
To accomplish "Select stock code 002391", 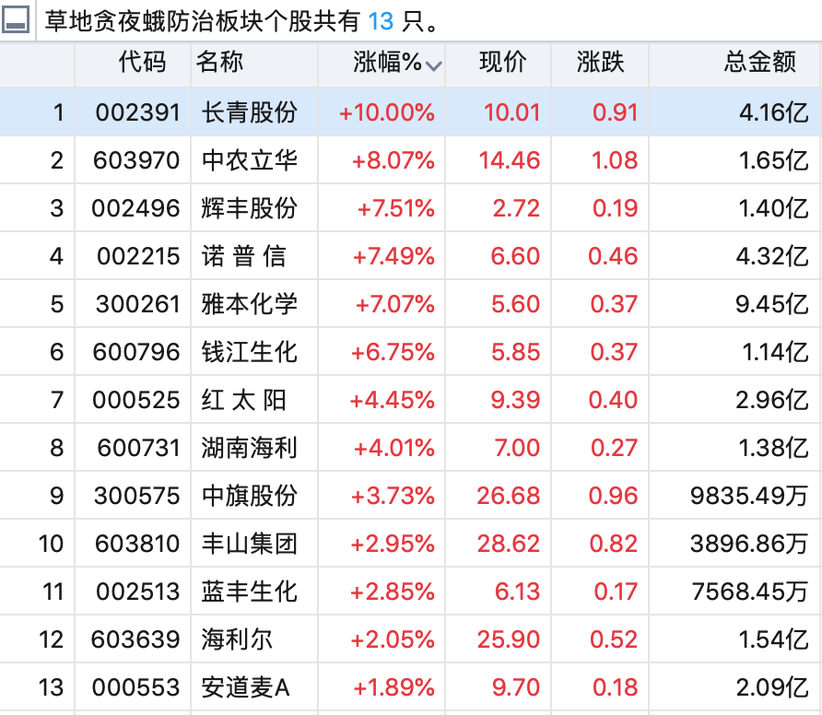I will pos(138,112).
